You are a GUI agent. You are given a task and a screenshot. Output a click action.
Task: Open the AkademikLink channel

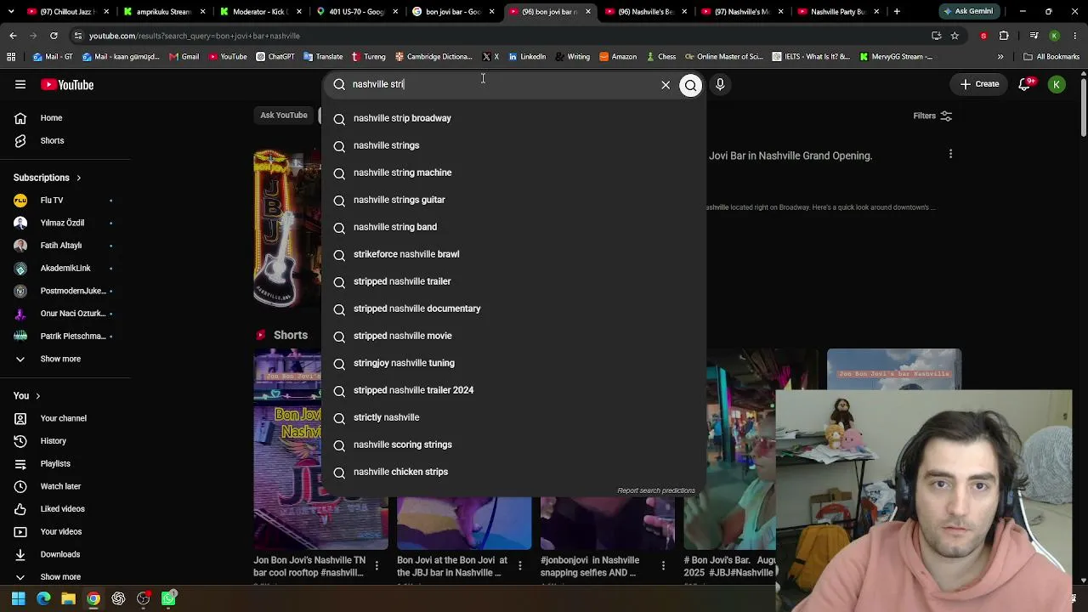pos(65,268)
